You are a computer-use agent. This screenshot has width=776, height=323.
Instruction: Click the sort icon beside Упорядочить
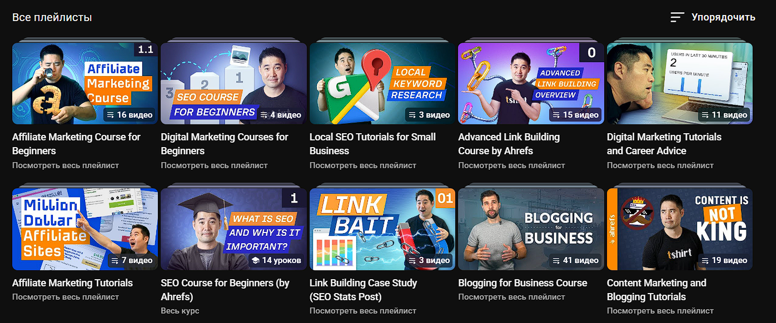pos(677,17)
